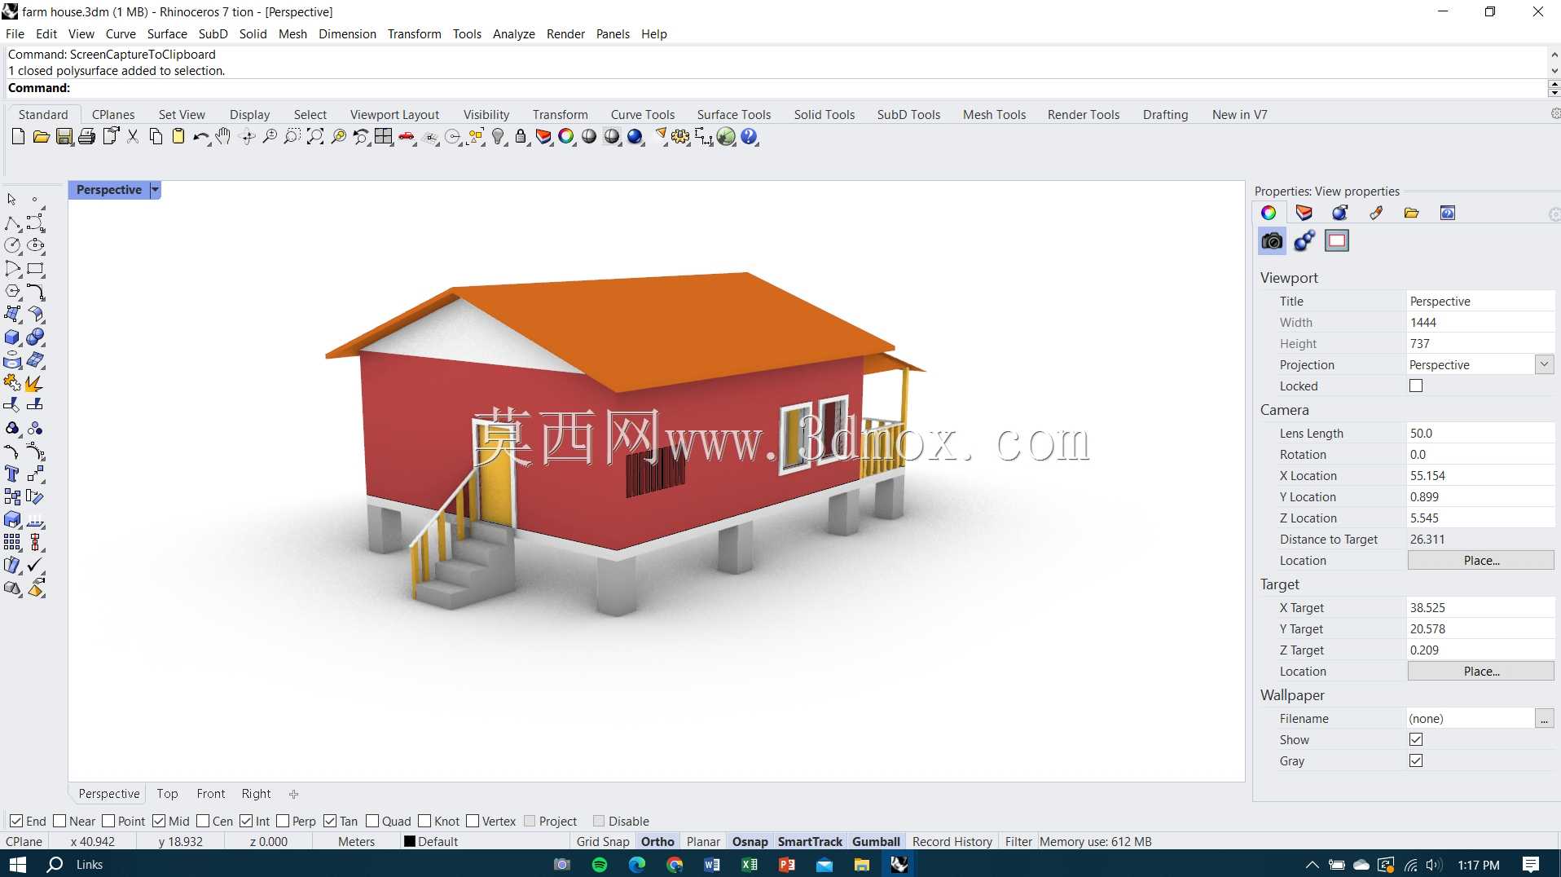Enable the Near osnap checkbox
This screenshot has width=1561, height=877.
point(59,821)
